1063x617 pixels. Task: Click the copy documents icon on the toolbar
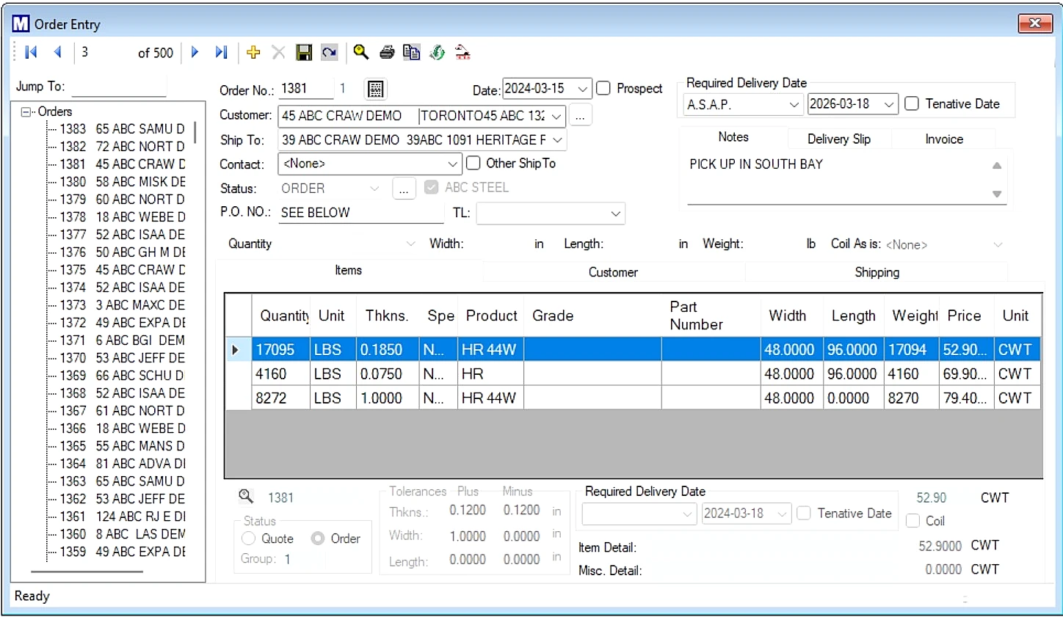[x=411, y=52]
